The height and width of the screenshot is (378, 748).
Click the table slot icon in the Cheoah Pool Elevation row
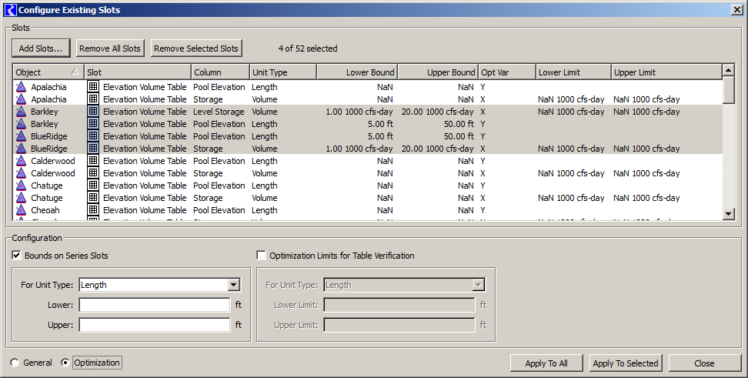pyautogui.click(x=93, y=209)
